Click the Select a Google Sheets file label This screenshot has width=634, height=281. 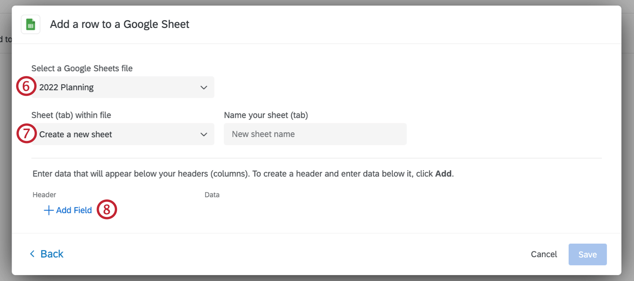(x=82, y=69)
